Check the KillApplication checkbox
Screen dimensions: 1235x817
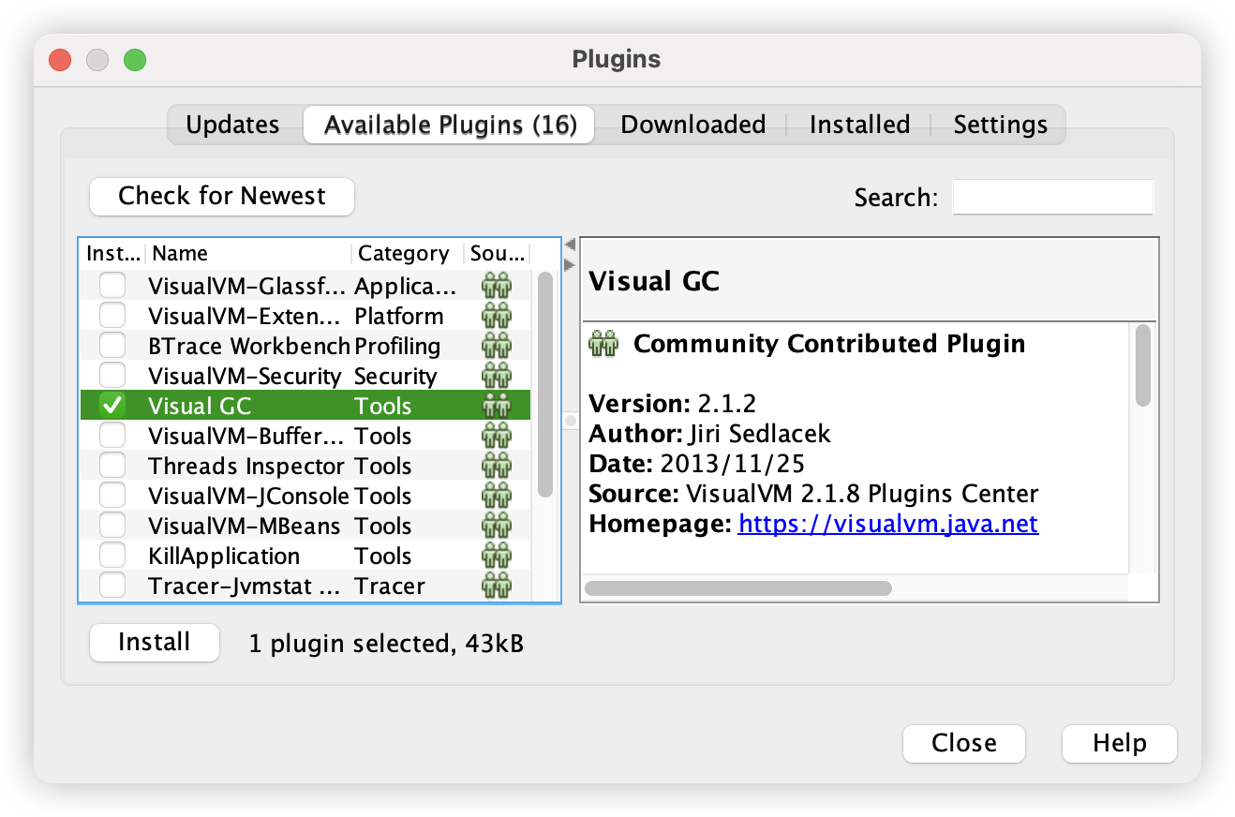(x=112, y=555)
